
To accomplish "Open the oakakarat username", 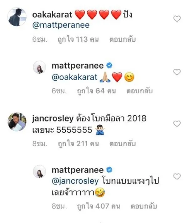I will (x=52, y=15).
